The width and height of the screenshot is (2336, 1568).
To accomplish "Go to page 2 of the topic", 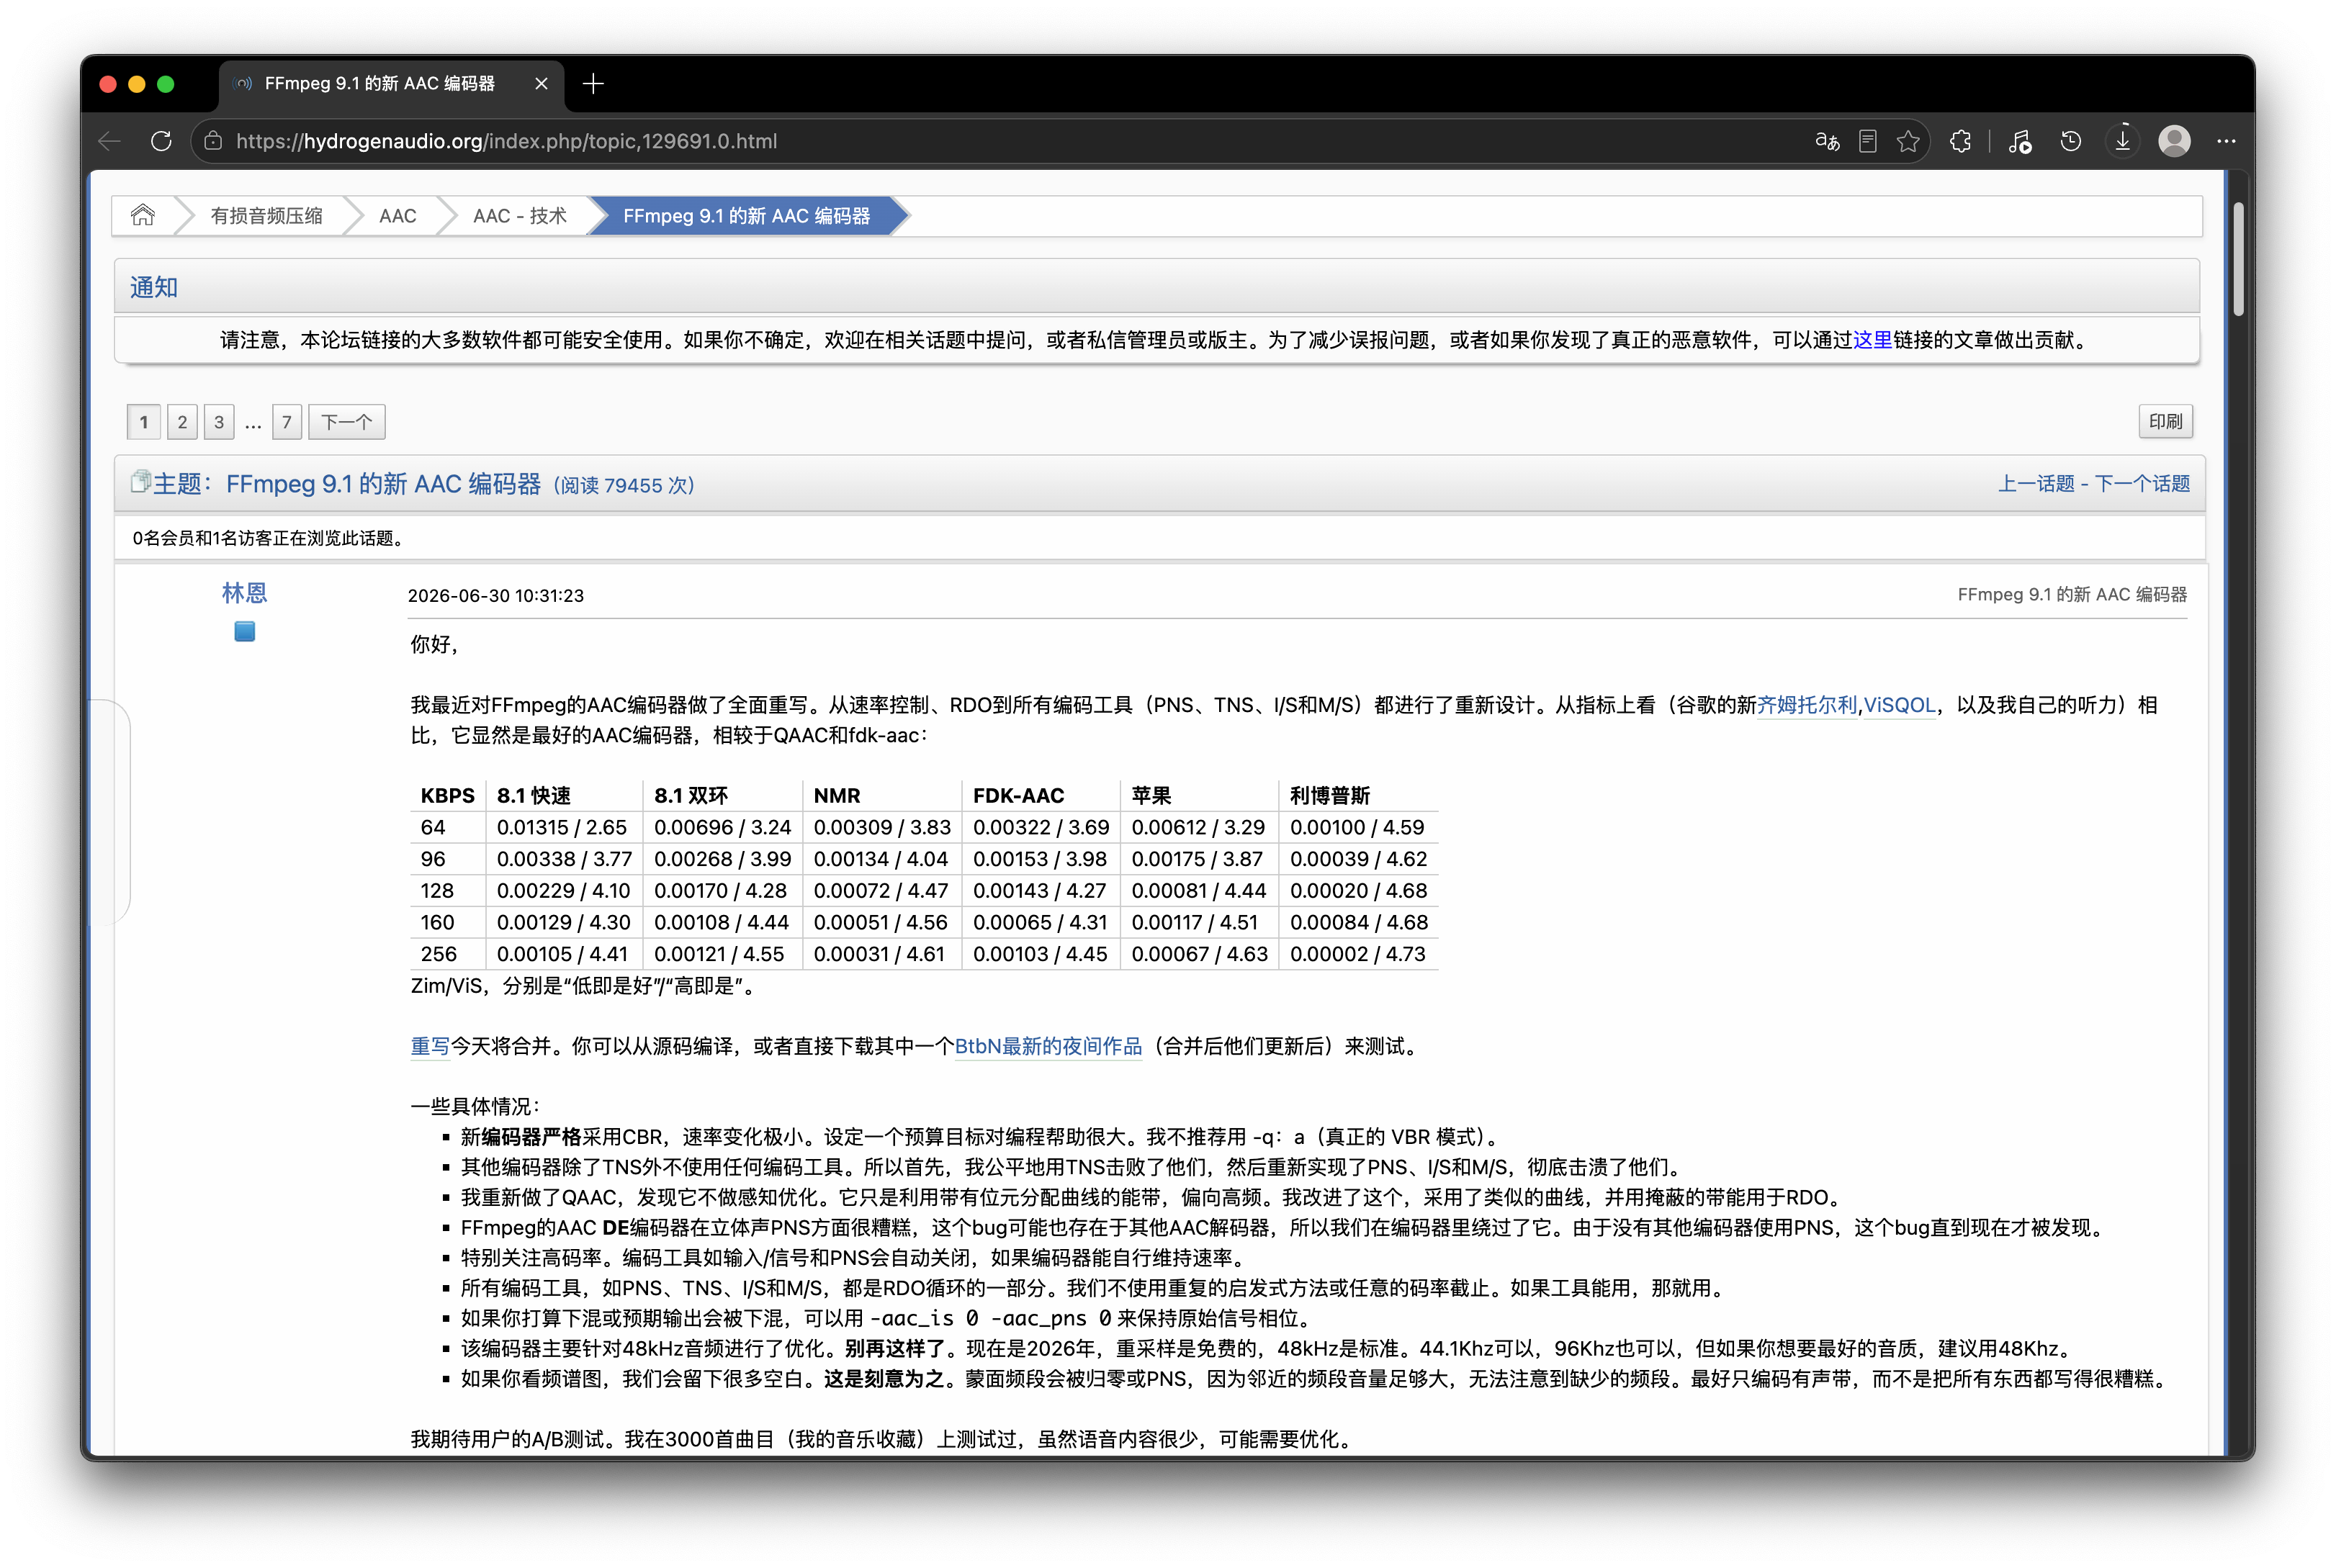I will coord(182,422).
